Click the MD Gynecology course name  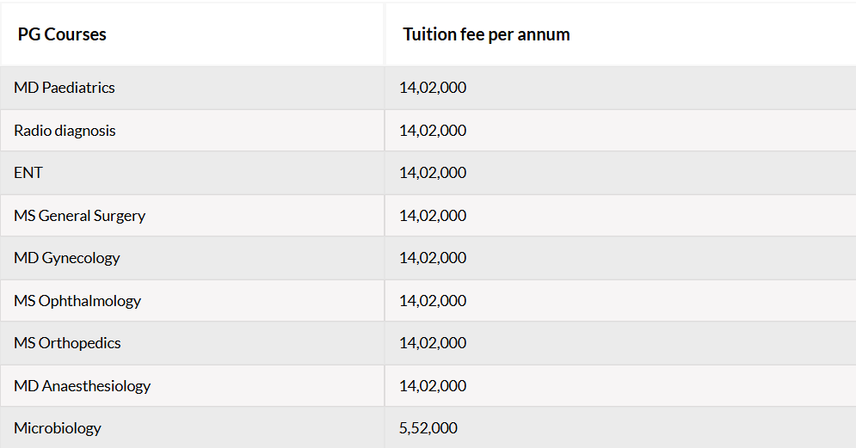tap(66, 258)
